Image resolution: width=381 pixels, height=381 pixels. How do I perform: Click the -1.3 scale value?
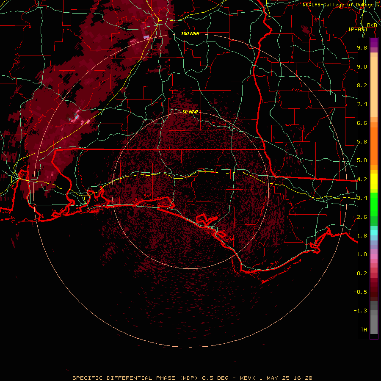[360, 311]
